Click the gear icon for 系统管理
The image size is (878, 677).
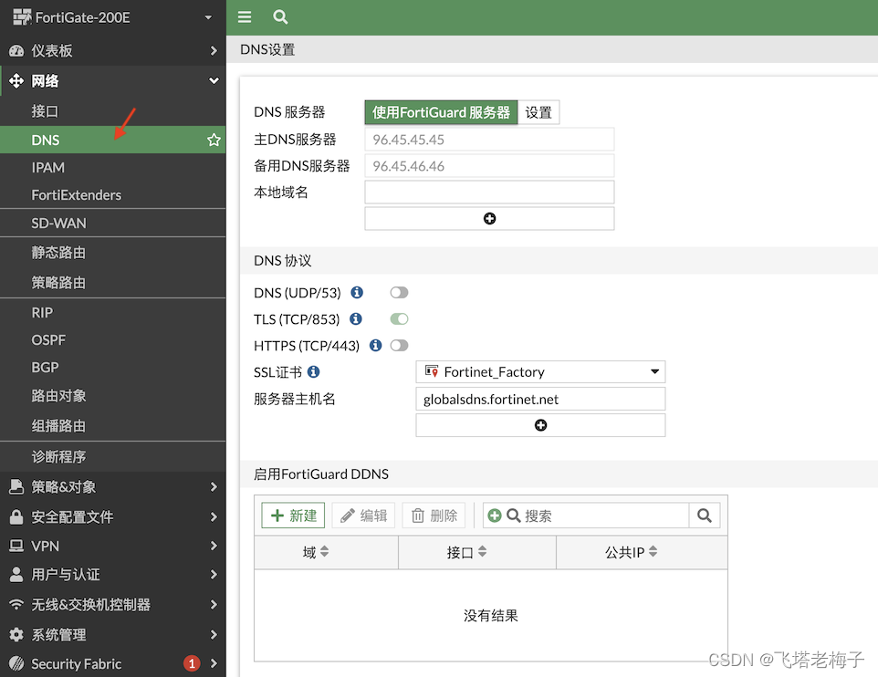16,634
